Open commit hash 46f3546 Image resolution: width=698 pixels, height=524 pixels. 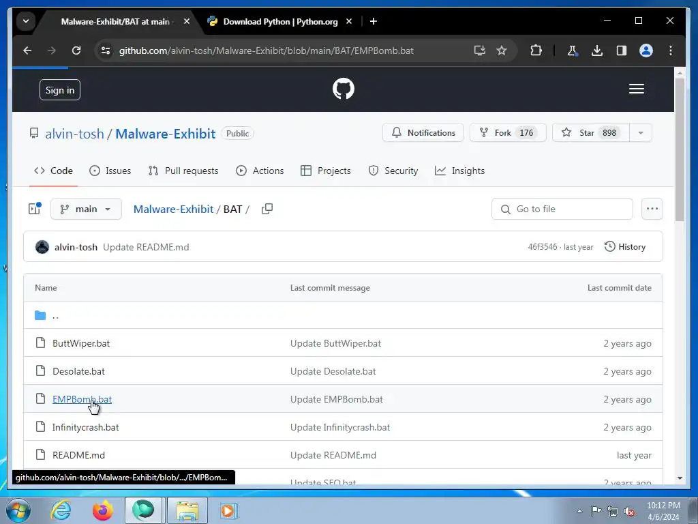tap(542, 247)
